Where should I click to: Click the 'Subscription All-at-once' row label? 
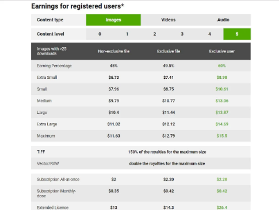pyautogui.click(x=58, y=180)
